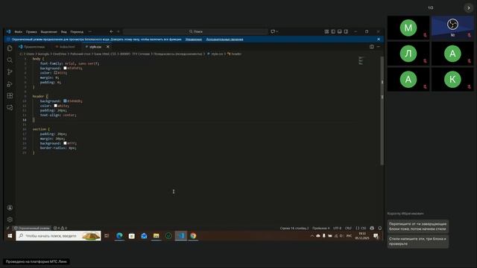Click the Управление link in the banner
The image size is (477, 268).
(194, 39)
